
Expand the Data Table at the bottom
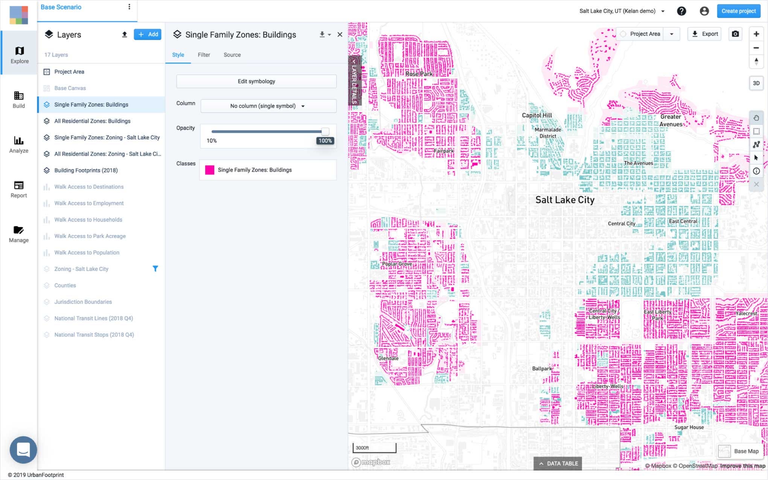[x=558, y=463]
